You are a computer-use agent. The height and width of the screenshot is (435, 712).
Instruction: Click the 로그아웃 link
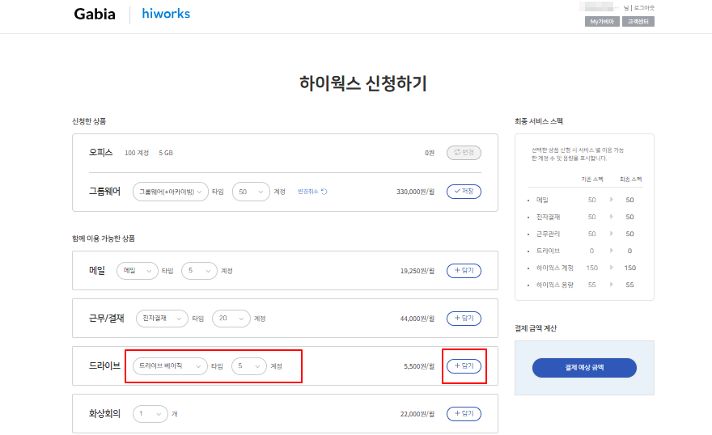[x=643, y=8]
